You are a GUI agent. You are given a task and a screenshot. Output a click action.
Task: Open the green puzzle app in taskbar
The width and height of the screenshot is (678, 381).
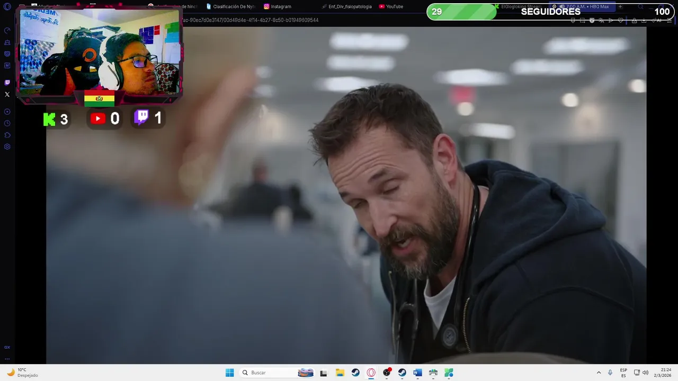tap(449, 373)
